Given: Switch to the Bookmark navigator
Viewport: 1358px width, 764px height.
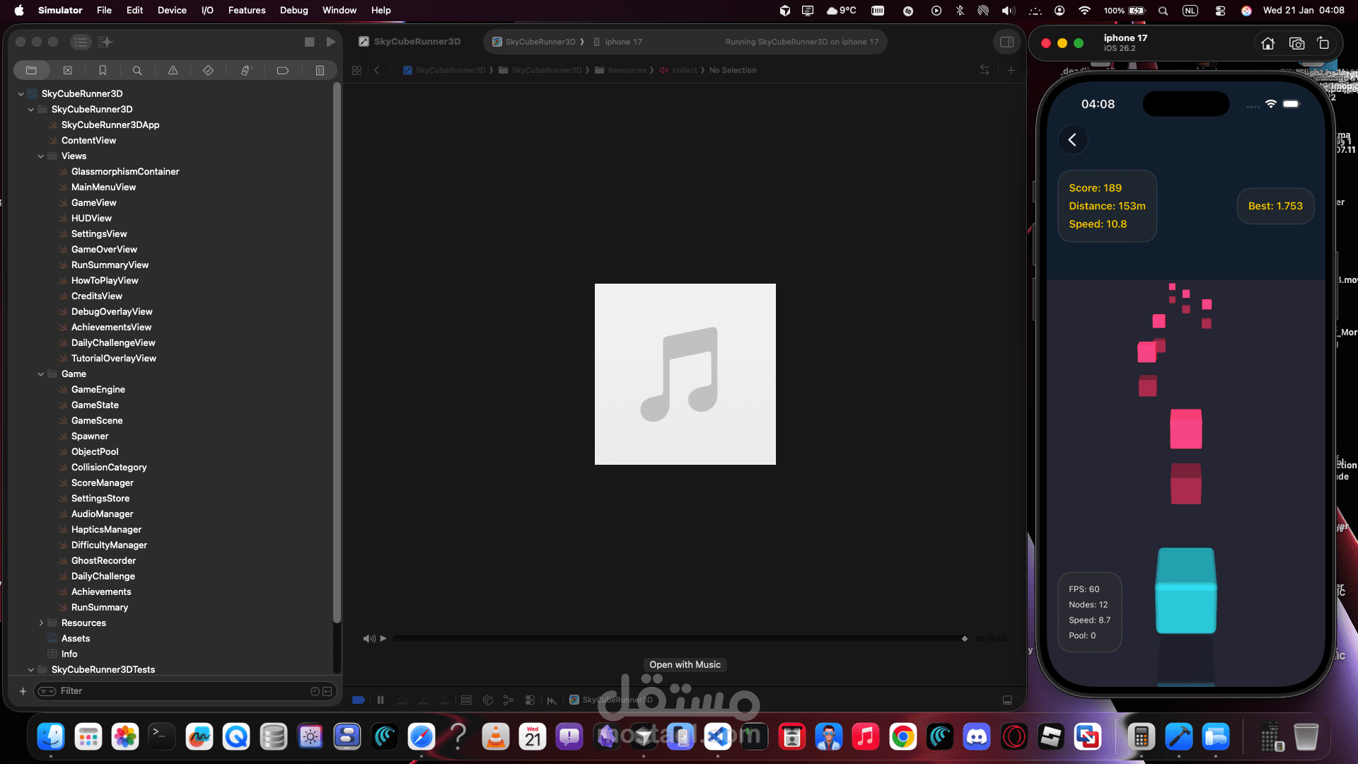Looking at the screenshot, I should 103,70.
